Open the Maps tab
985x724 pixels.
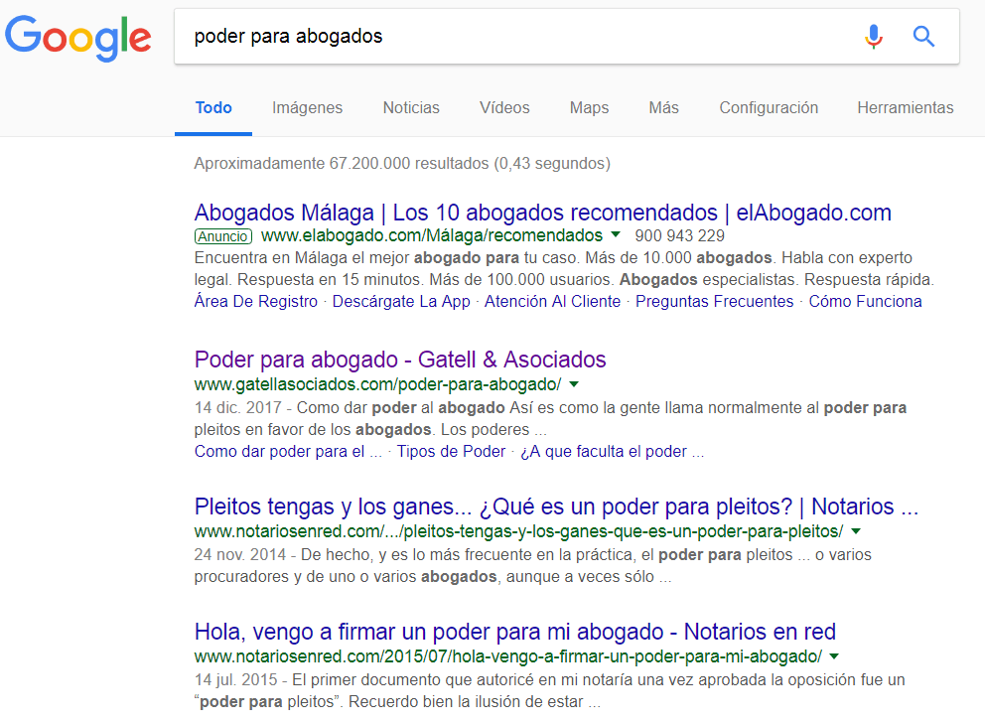pos(589,108)
